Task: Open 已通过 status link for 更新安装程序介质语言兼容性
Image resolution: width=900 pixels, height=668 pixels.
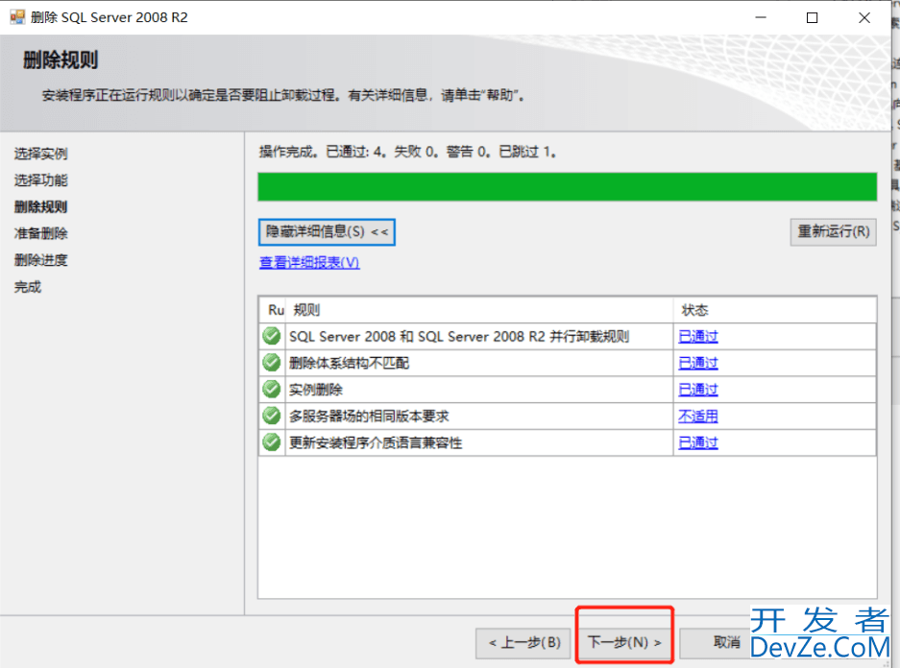Action: pyautogui.click(x=698, y=442)
